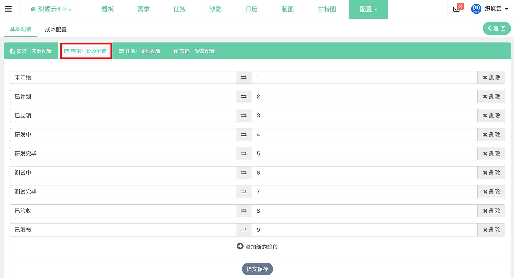The width and height of the screenshot is (514, 278).
Task: Delete the 研发中 stage
Action: pos(491,135)
